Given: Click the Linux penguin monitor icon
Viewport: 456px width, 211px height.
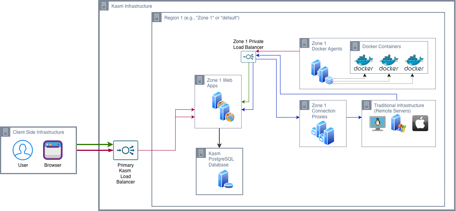Looking at the screenshot, I should click(378, 124).
